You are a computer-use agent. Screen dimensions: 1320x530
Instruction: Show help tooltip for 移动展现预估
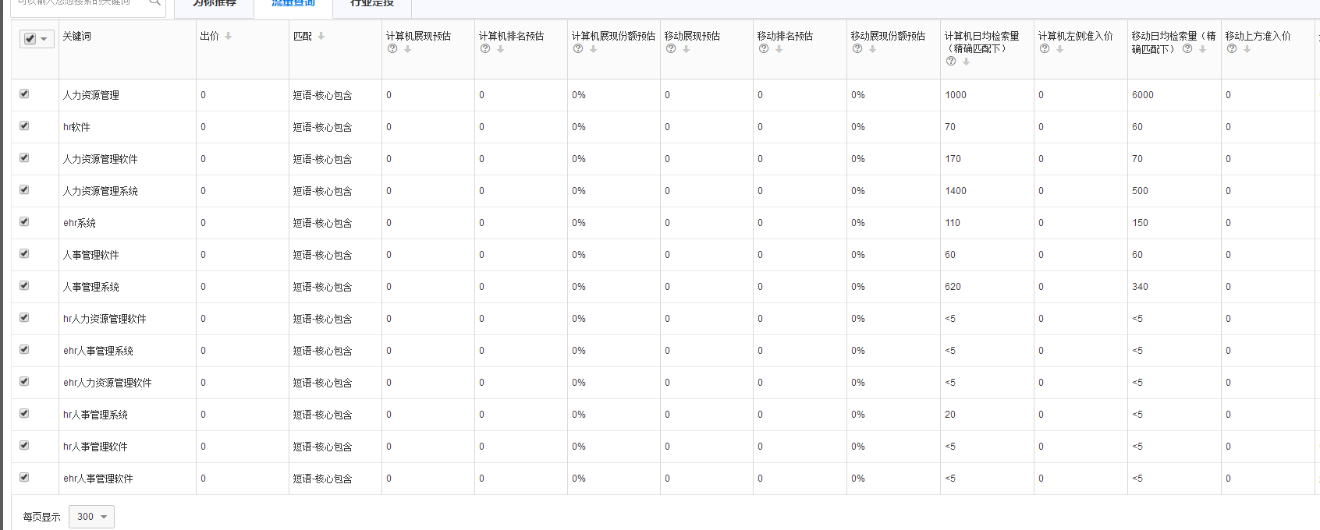coord(671,48)
